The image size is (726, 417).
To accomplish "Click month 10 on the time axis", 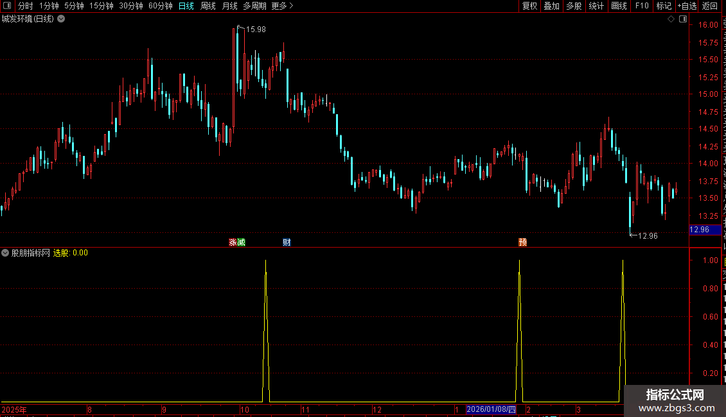I will tap(245, 409).
